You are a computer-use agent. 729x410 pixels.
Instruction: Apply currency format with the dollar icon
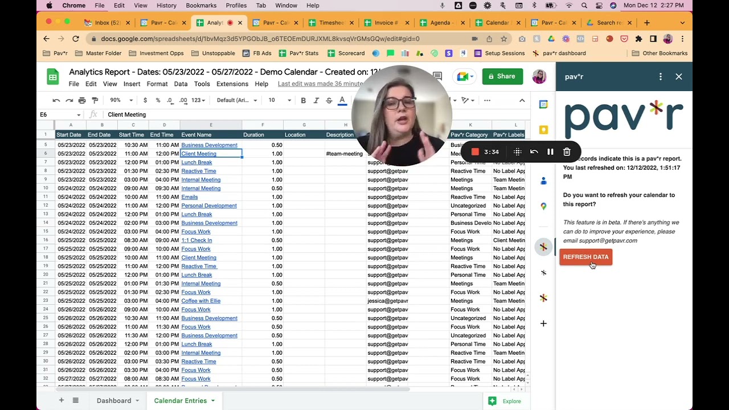point(145,100)
